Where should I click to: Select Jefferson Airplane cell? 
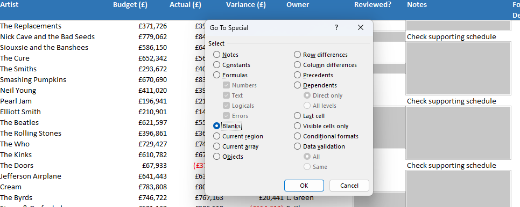pyautogui.click(x=31, y=176)
